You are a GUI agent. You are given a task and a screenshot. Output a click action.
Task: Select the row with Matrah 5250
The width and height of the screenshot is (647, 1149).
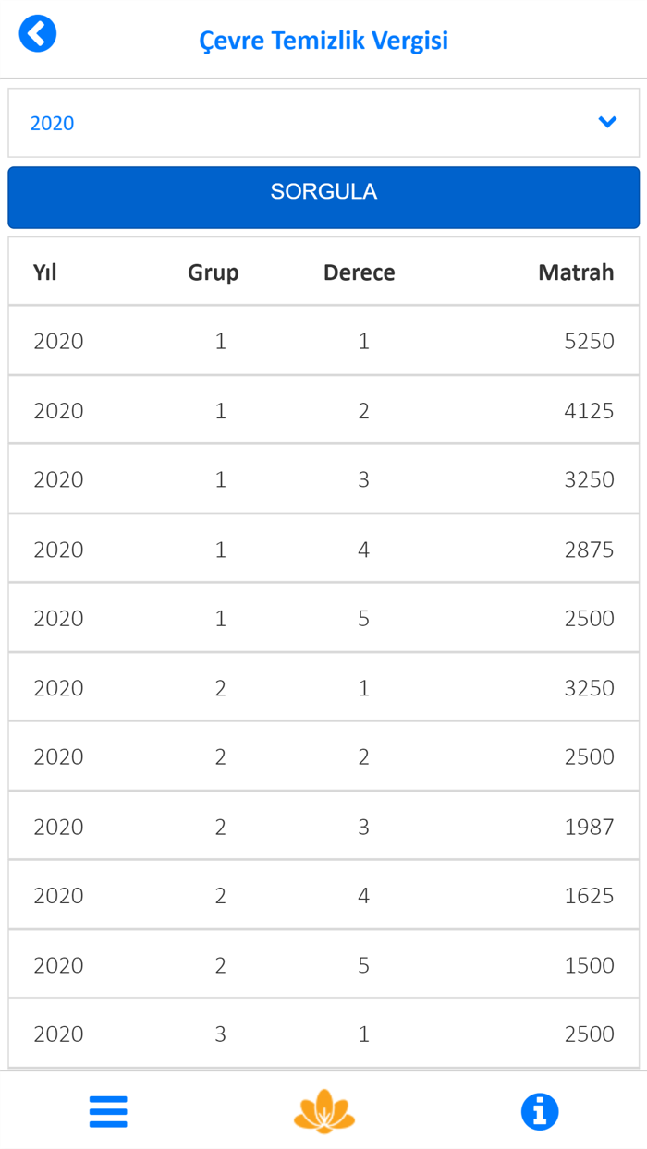click(x=323, y=341)
